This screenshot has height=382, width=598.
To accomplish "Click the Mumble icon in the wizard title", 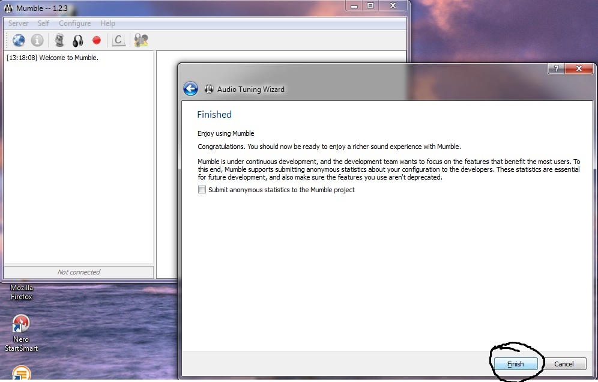I will pos(208,89).
